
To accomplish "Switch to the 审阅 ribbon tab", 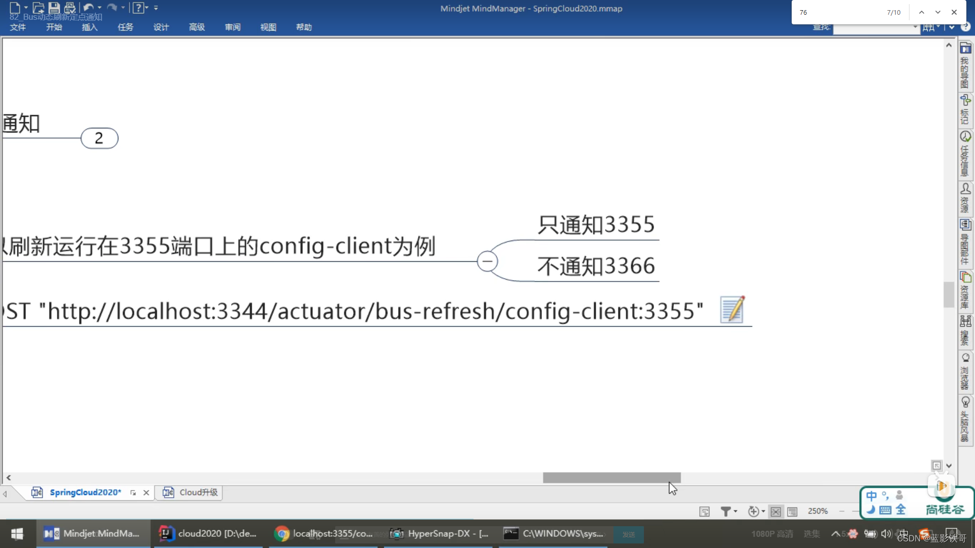I will click(233, 27).
